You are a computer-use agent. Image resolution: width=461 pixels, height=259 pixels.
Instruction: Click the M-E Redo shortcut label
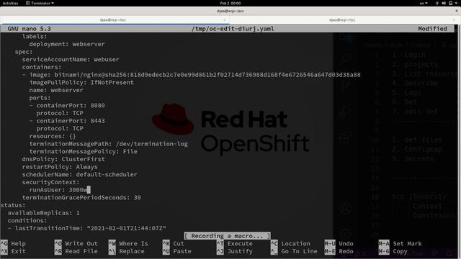(x=339, y=251)
